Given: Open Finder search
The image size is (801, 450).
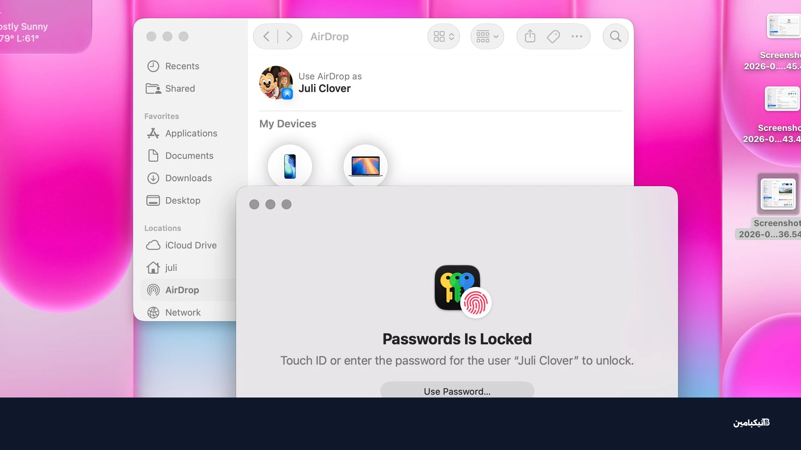Looking at the screenshot, I should point(615,36).
